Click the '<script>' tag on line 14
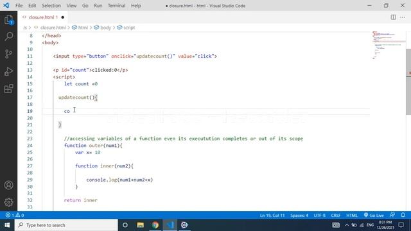Viewport: 411px width, 231px height. [x=64, y=77]
